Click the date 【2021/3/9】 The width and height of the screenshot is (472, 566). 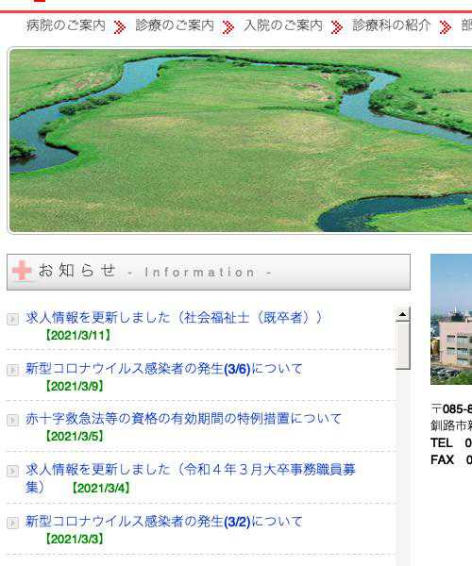(x=75, y=386)
